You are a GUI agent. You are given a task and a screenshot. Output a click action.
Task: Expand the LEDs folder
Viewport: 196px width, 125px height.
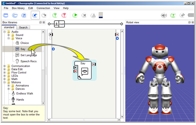[5, 76]
